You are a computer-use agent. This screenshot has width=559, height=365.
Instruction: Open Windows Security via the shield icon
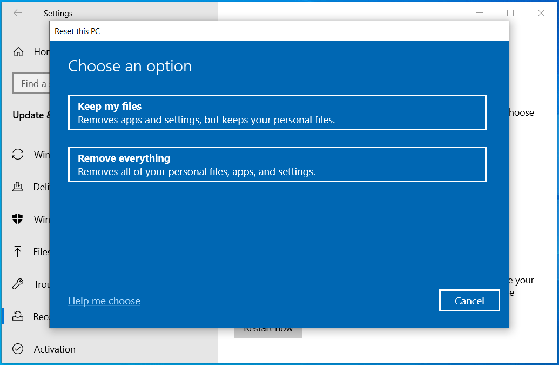coord(18,219)
